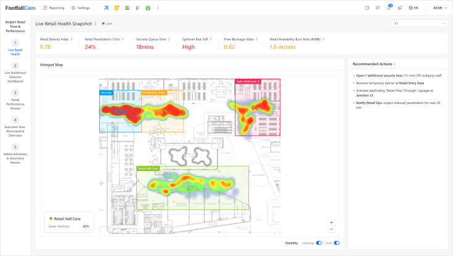Viewport: 453px width, 256px height.
Task: Select the Gate Holdroom B zone label
Action: (248, 81)
